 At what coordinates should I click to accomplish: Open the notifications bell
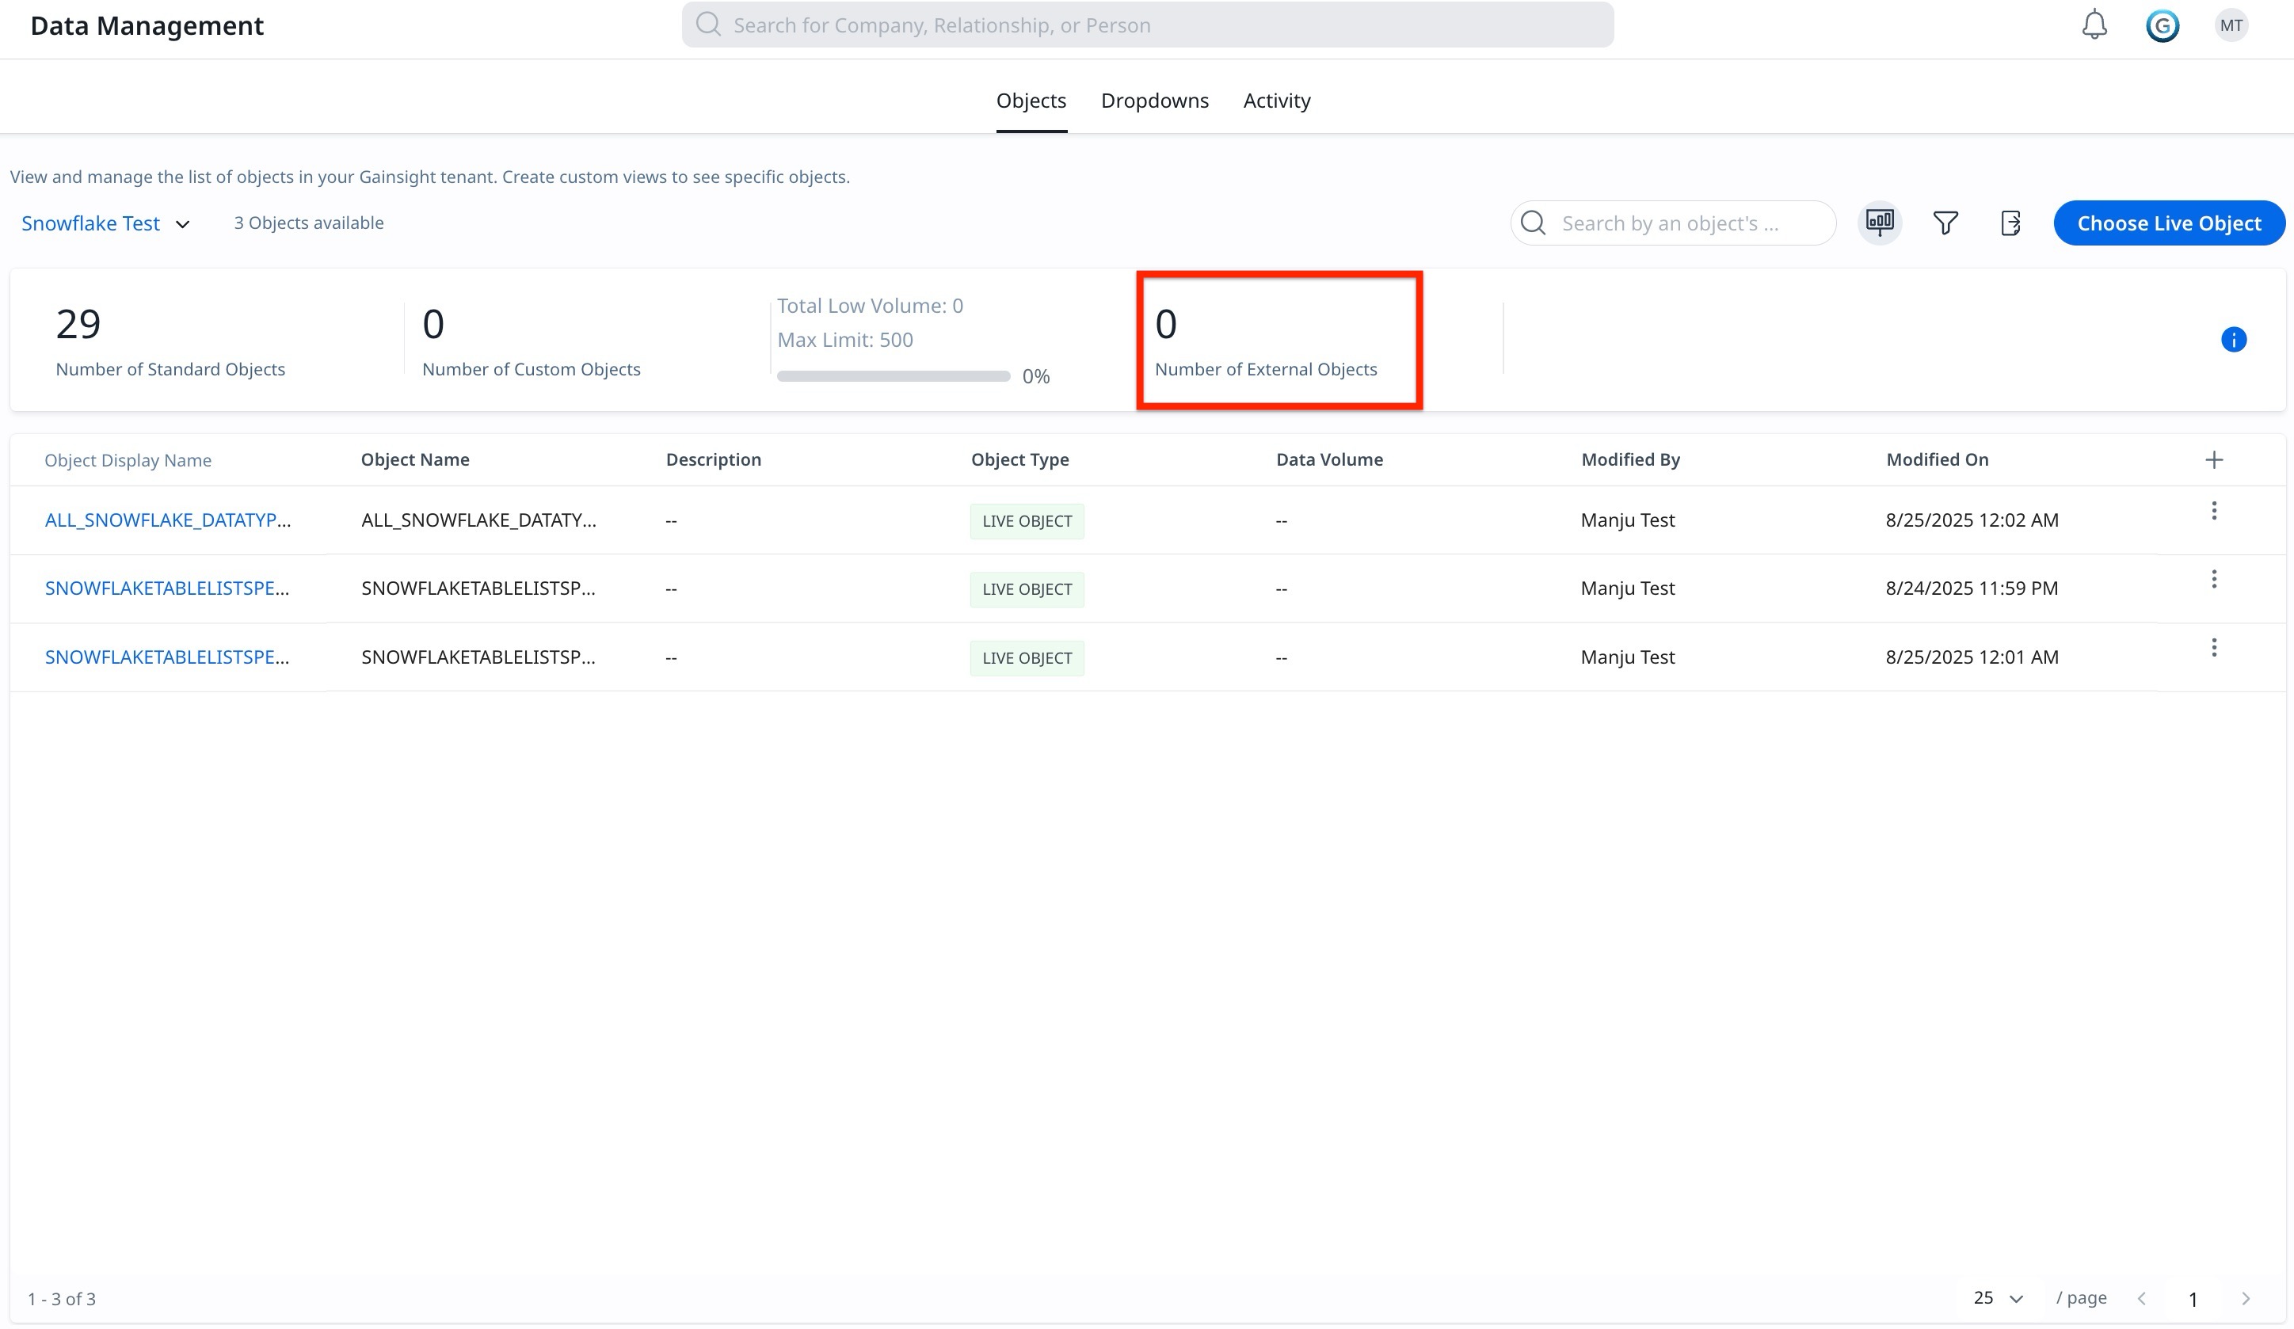(2094, 25)
